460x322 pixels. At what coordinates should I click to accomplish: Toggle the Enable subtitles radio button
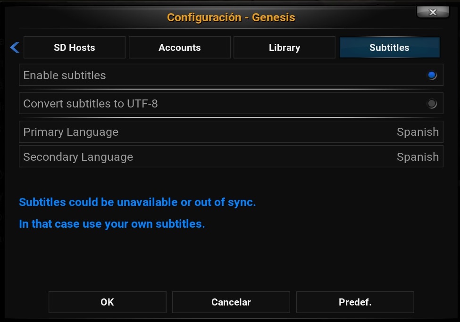tap(432, 75)
